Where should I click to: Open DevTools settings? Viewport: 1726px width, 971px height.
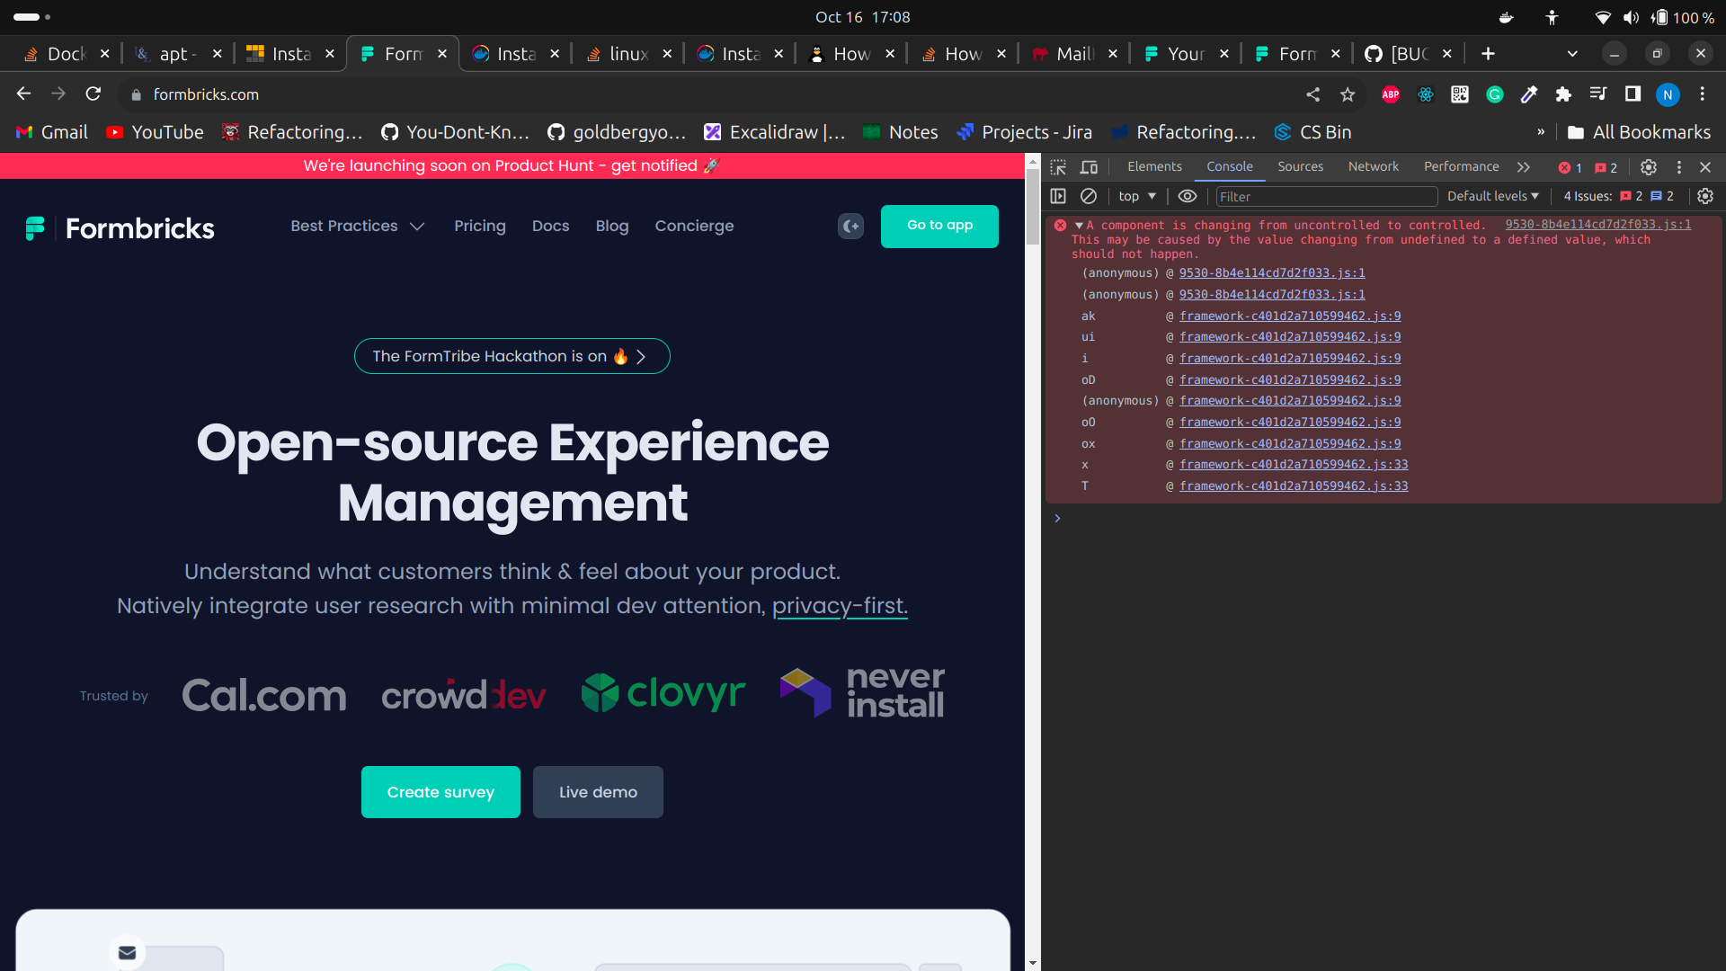tap(1650, 167)
